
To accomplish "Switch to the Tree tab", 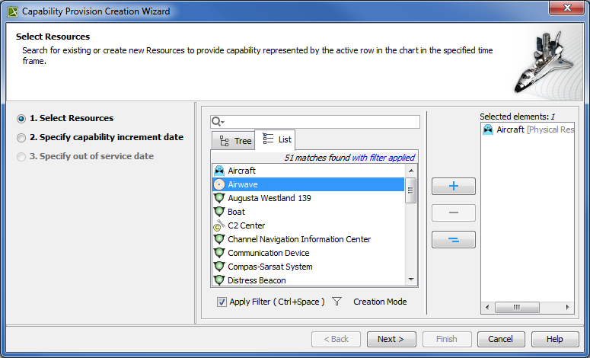I will tap(234, 141).
